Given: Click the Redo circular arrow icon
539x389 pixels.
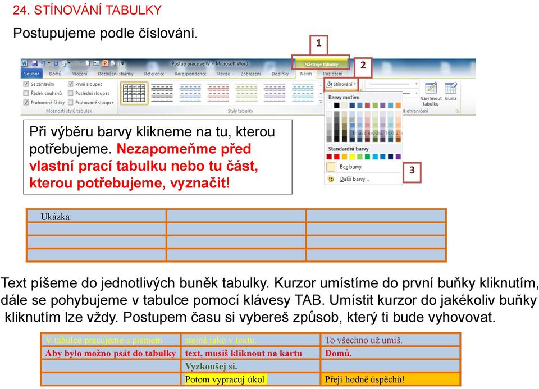Looking at the screenshot, I should pyautogui.click(x=56, y=63).
